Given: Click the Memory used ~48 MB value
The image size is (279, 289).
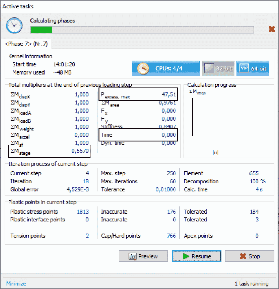Looking at the screenshot, I should [x=62, y=72].
